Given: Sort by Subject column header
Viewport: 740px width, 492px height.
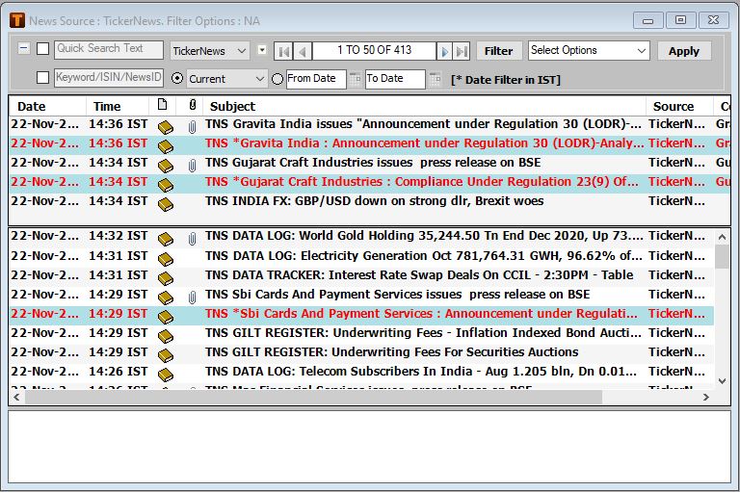Looking at the screenshot, I should coord(424,106).
